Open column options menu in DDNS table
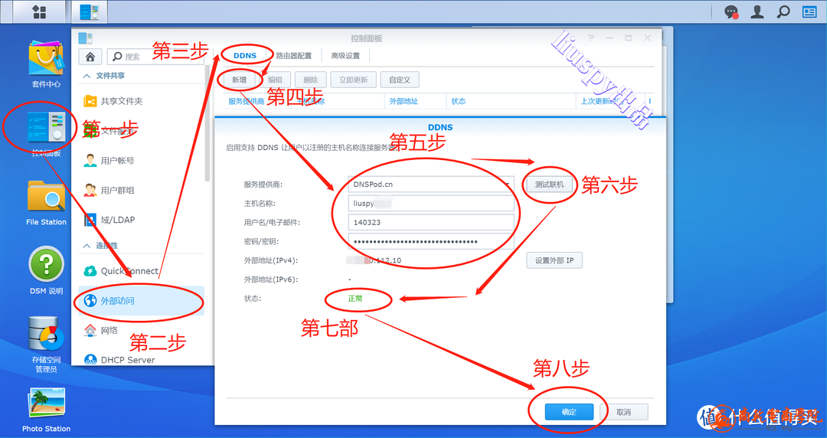The width and height of the screenshot is (827, 438). tap(650, 101)
